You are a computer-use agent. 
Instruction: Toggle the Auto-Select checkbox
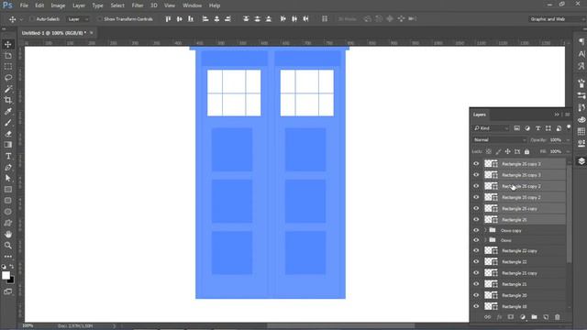click(32, 19)
